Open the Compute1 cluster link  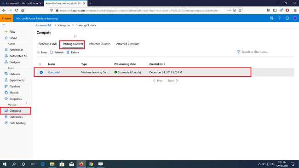54,72
